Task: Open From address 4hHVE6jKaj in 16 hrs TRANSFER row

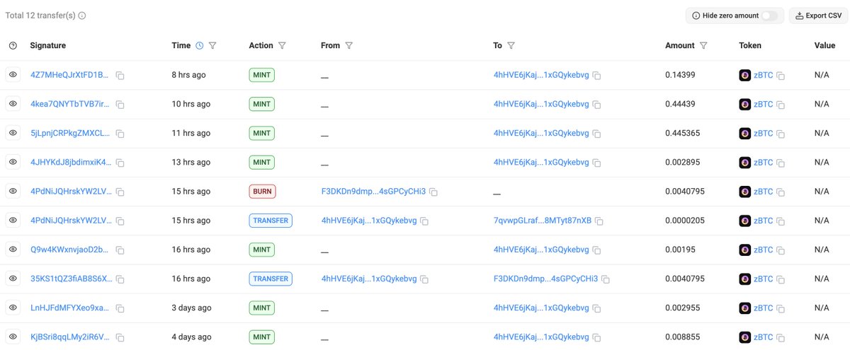Action: 369,279
